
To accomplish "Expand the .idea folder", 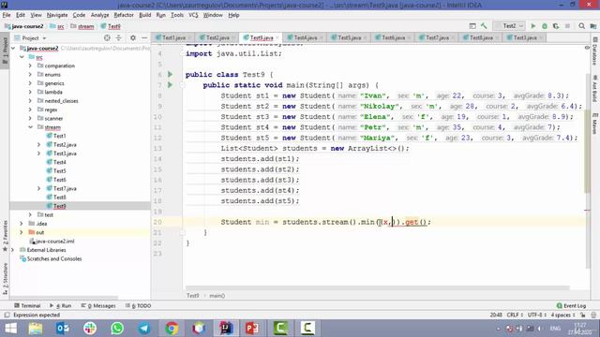I will pyautogui.click(x=22, y=224).
